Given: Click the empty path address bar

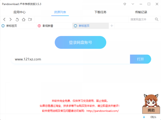Looking at the screenshot, I should click(81, 19).
